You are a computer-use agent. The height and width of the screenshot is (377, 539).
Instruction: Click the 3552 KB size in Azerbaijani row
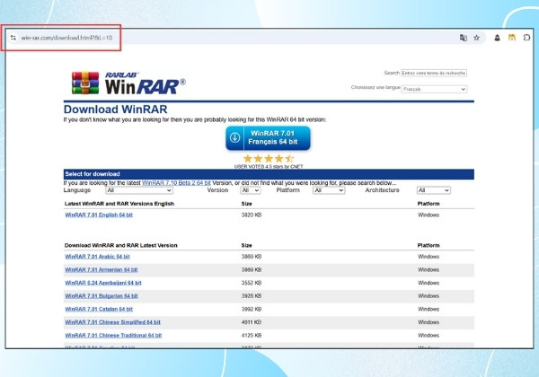point(252,283)
